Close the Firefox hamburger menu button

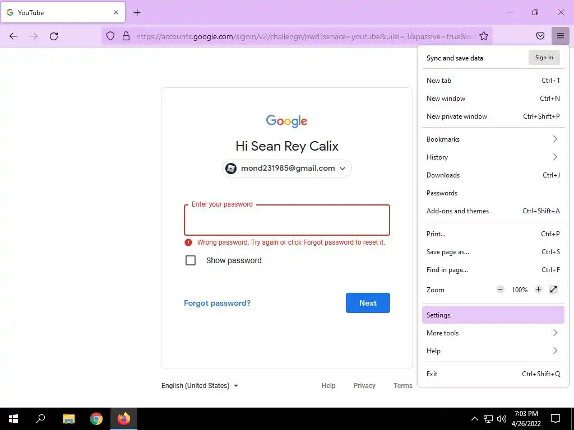click(x=561, y=36)
